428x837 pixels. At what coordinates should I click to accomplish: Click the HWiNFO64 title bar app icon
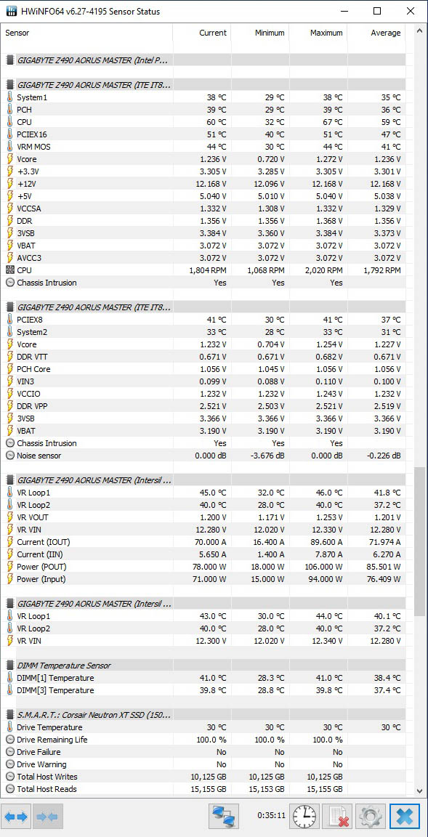tap(11, 11)
